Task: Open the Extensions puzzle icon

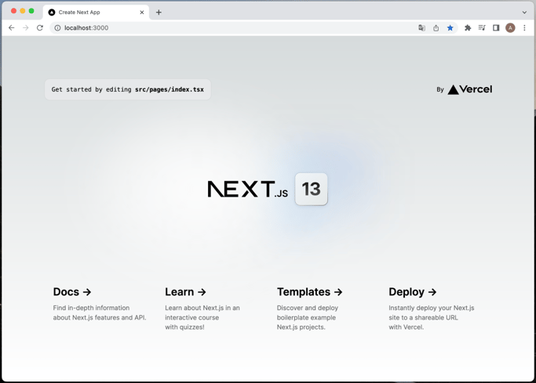Action: click(x=468, y=28)
